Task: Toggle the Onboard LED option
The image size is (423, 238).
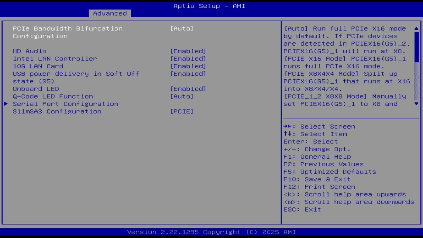Action: (x=188, y=89)
